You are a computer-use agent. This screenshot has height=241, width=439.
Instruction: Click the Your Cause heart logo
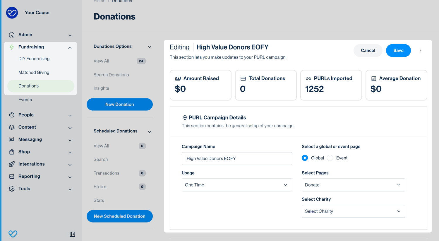pos(12,13)
